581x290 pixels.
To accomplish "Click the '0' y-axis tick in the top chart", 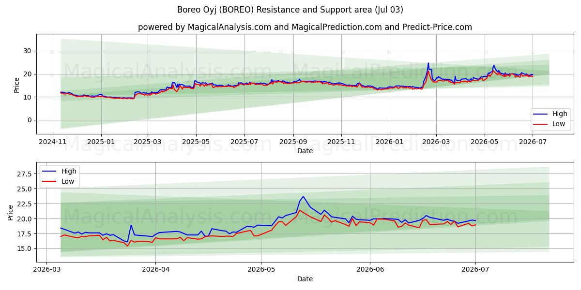I will coord(30,120).
